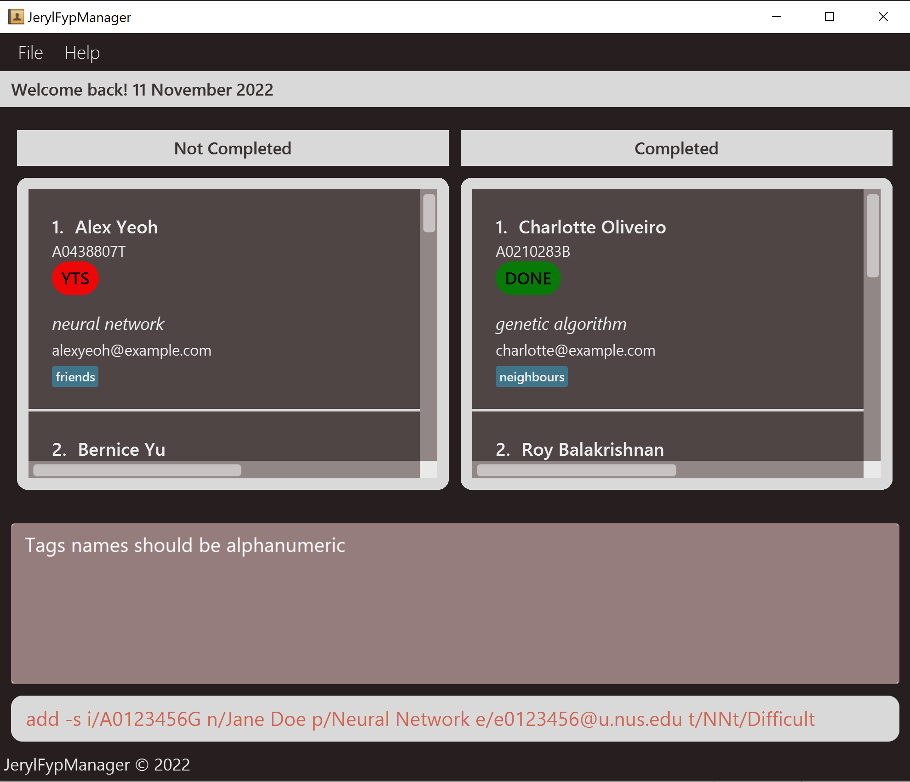Image resolution: width=910 pixels, height=782 pixels.
Task: Click the neighbours tag on Charlotte Oliveiro
Action: point(532,377)
